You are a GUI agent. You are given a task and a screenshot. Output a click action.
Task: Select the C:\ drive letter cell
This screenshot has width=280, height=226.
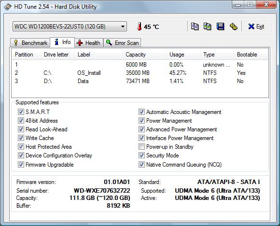pos(47,73)
